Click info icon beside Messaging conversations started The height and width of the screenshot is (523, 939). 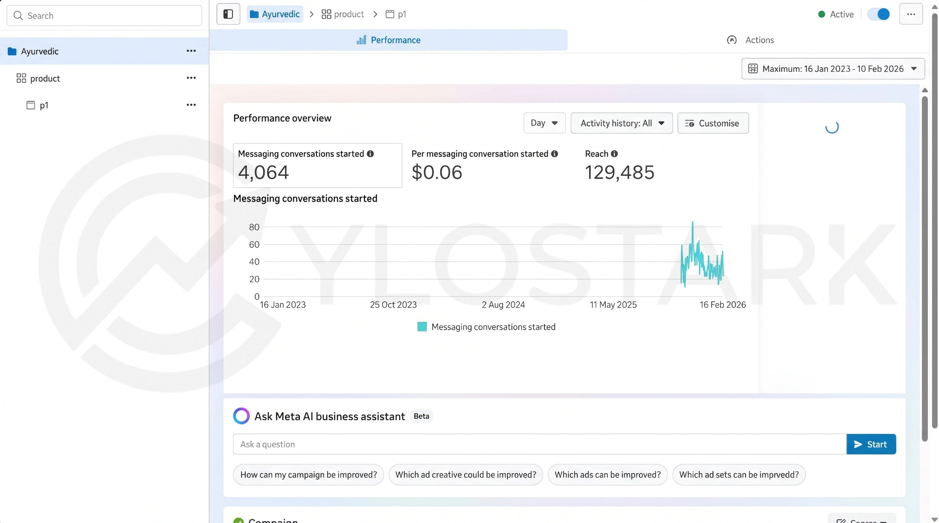click(x=370, y=154)
